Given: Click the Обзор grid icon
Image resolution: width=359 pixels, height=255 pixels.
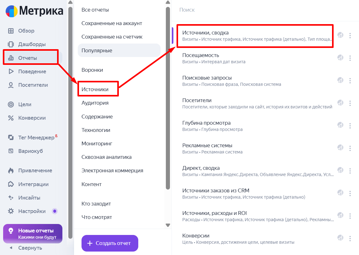Looking at the screenshot, I should pos(11,31).
